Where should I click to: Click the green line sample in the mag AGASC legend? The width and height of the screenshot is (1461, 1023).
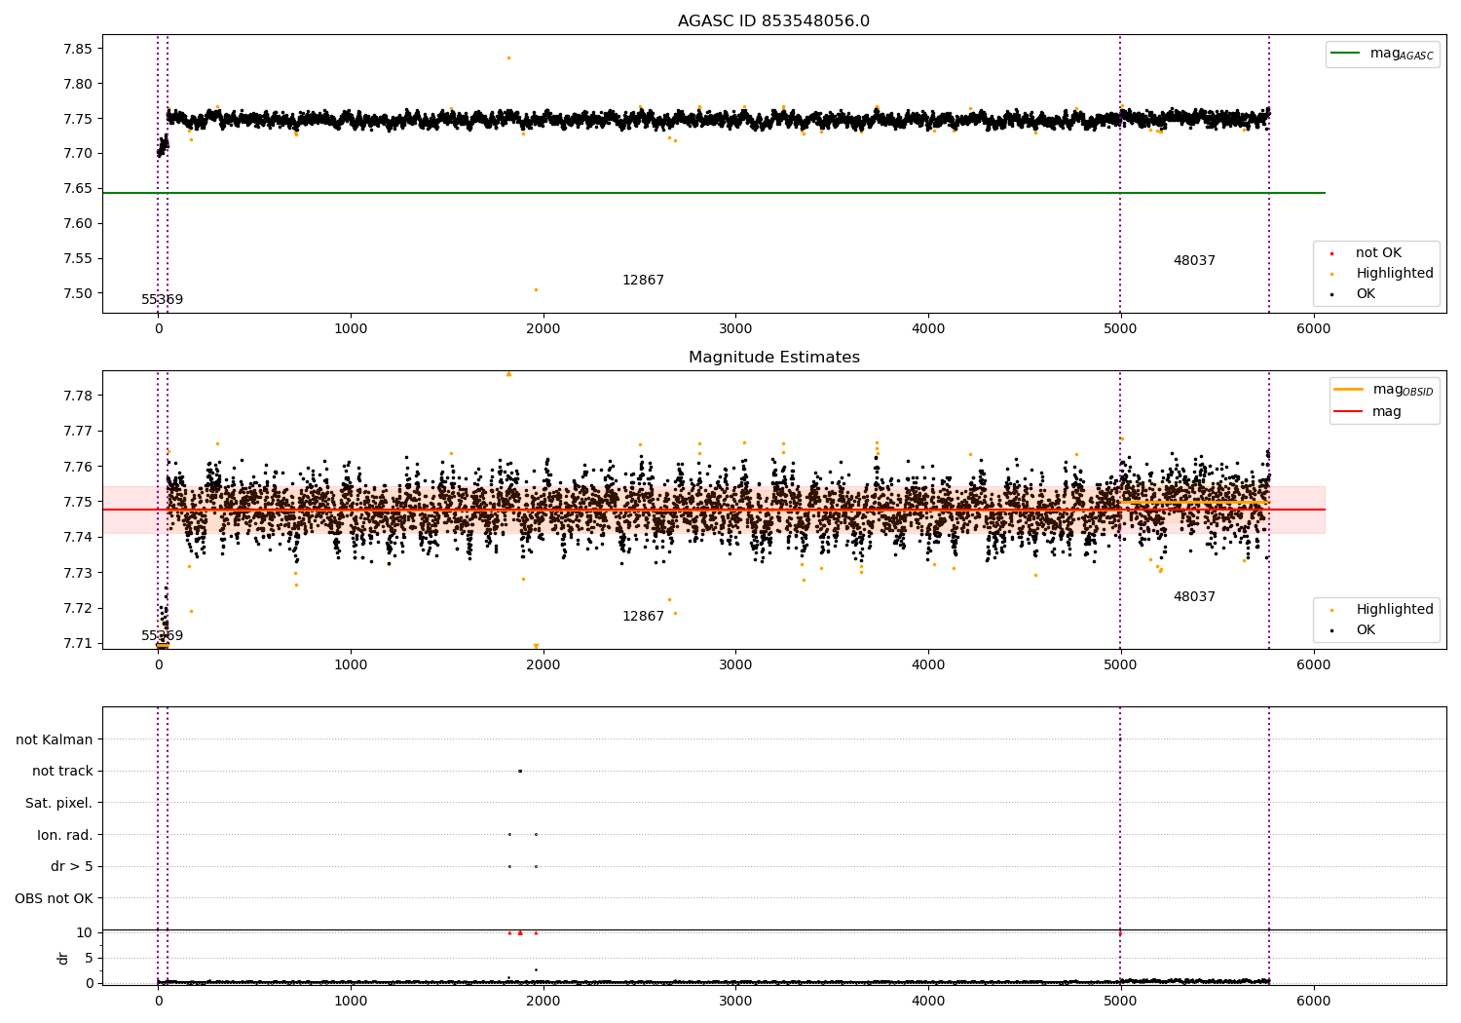click(x=1346, y=54)
